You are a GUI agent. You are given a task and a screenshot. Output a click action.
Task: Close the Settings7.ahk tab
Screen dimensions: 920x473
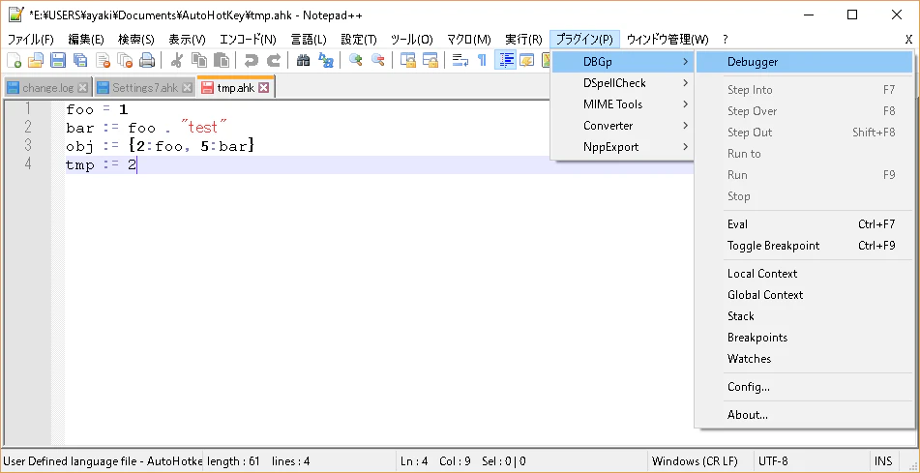187,88
